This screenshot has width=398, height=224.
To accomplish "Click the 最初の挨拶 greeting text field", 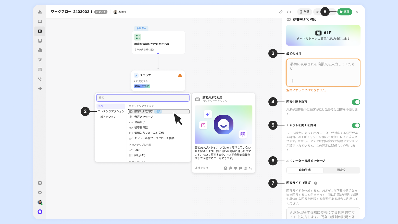I will tap(323, 73).
